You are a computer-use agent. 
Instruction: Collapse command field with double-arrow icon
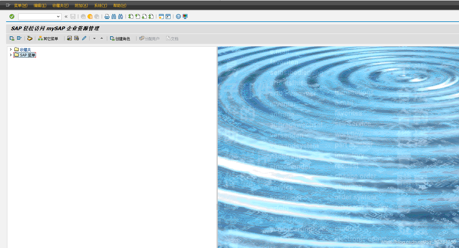(x=66, y=16)
